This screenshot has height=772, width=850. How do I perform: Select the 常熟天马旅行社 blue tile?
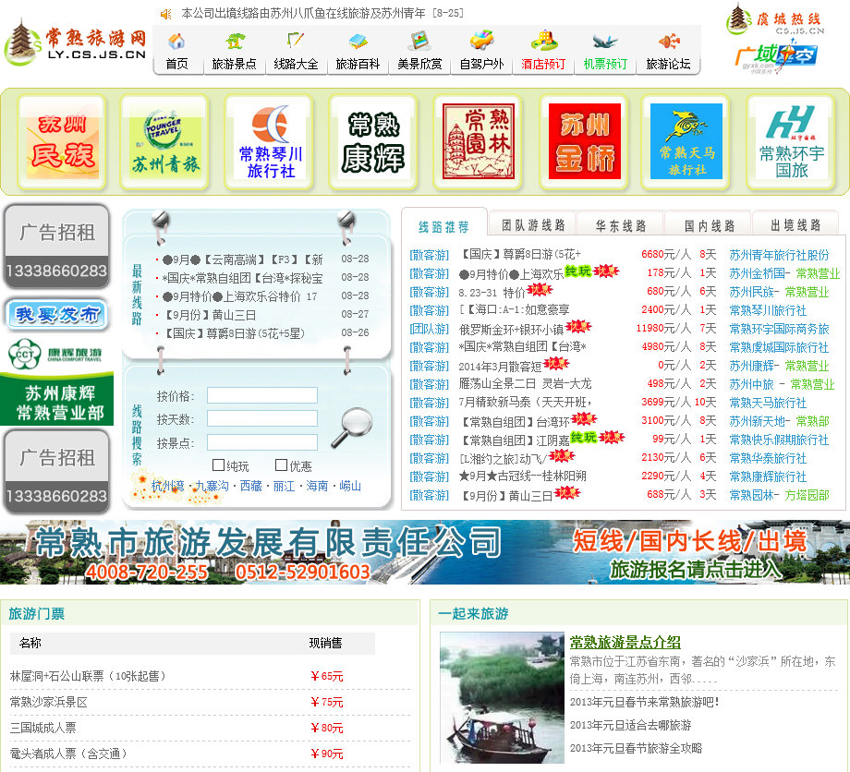[686, 142]
